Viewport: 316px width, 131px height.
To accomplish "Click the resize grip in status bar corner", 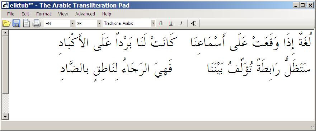I will tap(312, 127).
